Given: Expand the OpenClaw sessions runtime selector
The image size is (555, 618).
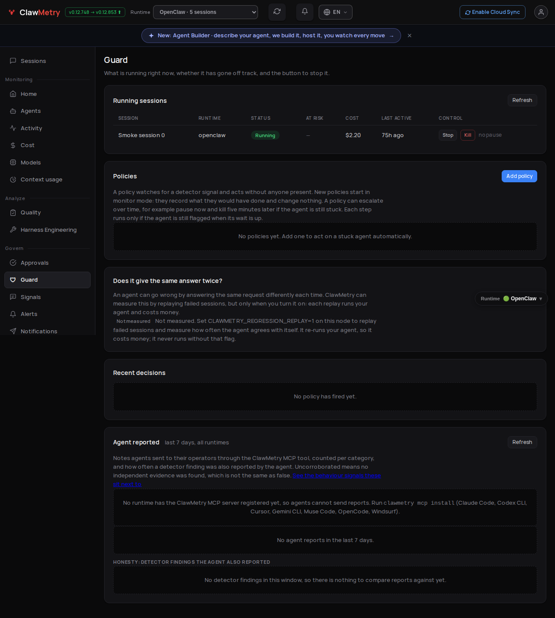Looking at the screenshot, I should pos(206,12).
